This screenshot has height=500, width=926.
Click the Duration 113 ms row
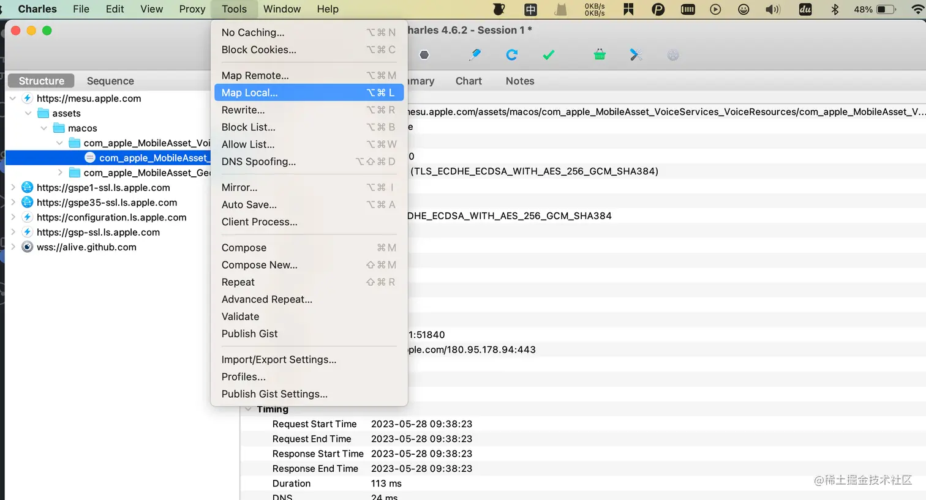[582, 483]
